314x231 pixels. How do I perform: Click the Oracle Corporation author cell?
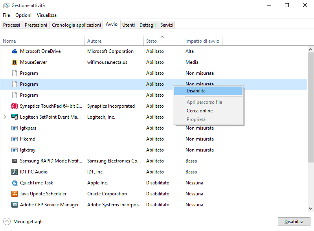pos(107,194)
